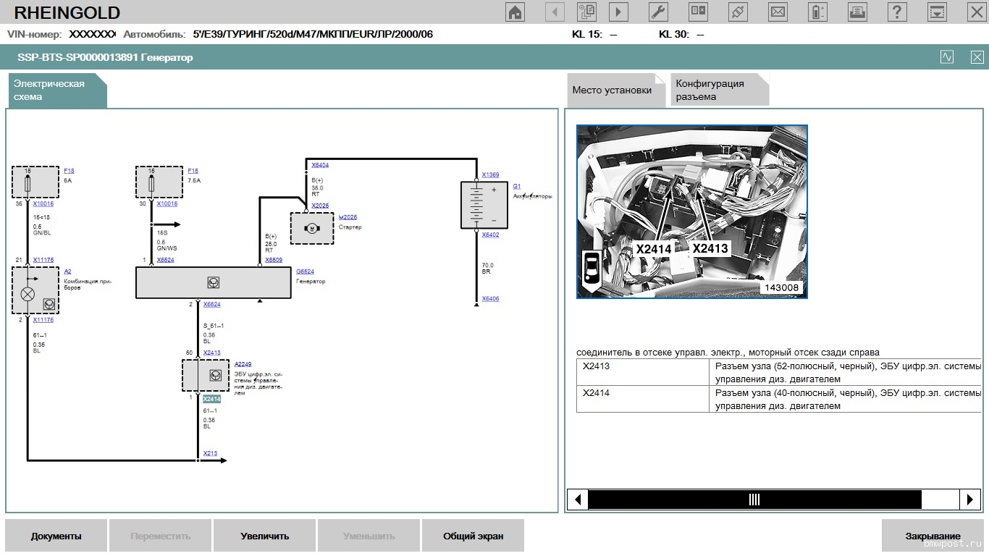Screen dimensions: 989x556
Task: Click the X2413/X2414 connector location photo
Action: click(691, 211)
